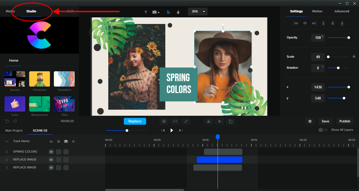The height and width of the screenshot is (191, 359).
Task: Open the Advanced tab
Action: pyautogui.click(x=342, y=11)
